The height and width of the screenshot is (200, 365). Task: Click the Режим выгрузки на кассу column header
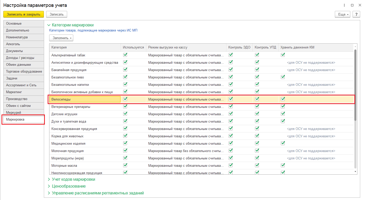tap(168, 47)
